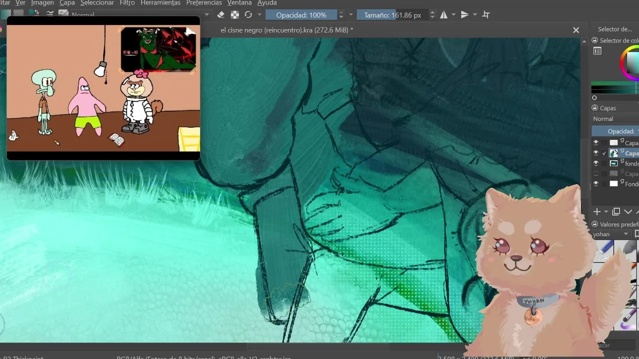
Task: Select the top Capa layer row
Action: point(615,143)
